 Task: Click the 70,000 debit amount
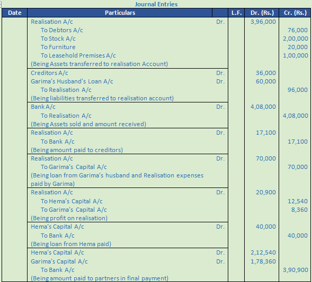coord(266,158)
